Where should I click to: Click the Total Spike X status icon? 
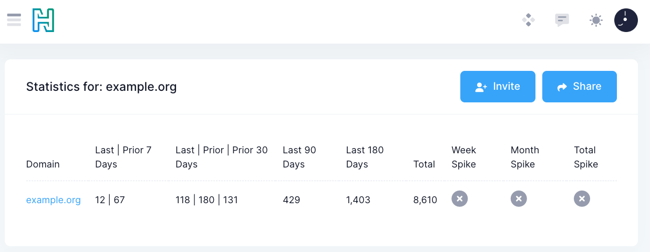click(582, 199)
